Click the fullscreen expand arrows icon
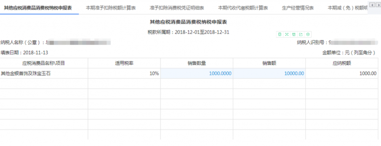 click(287, 35)
